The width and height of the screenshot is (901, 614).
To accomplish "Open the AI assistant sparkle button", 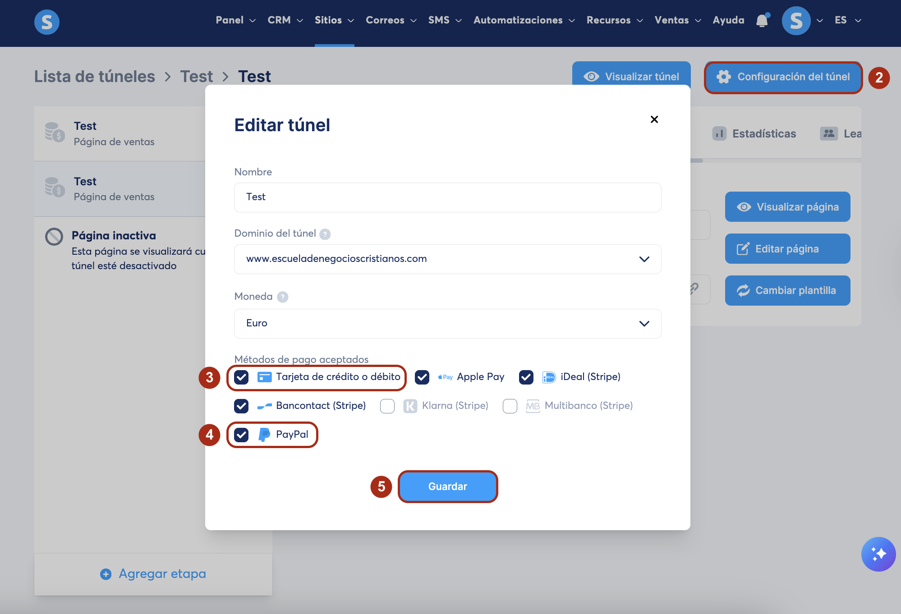I will click(x=878, y=554).
